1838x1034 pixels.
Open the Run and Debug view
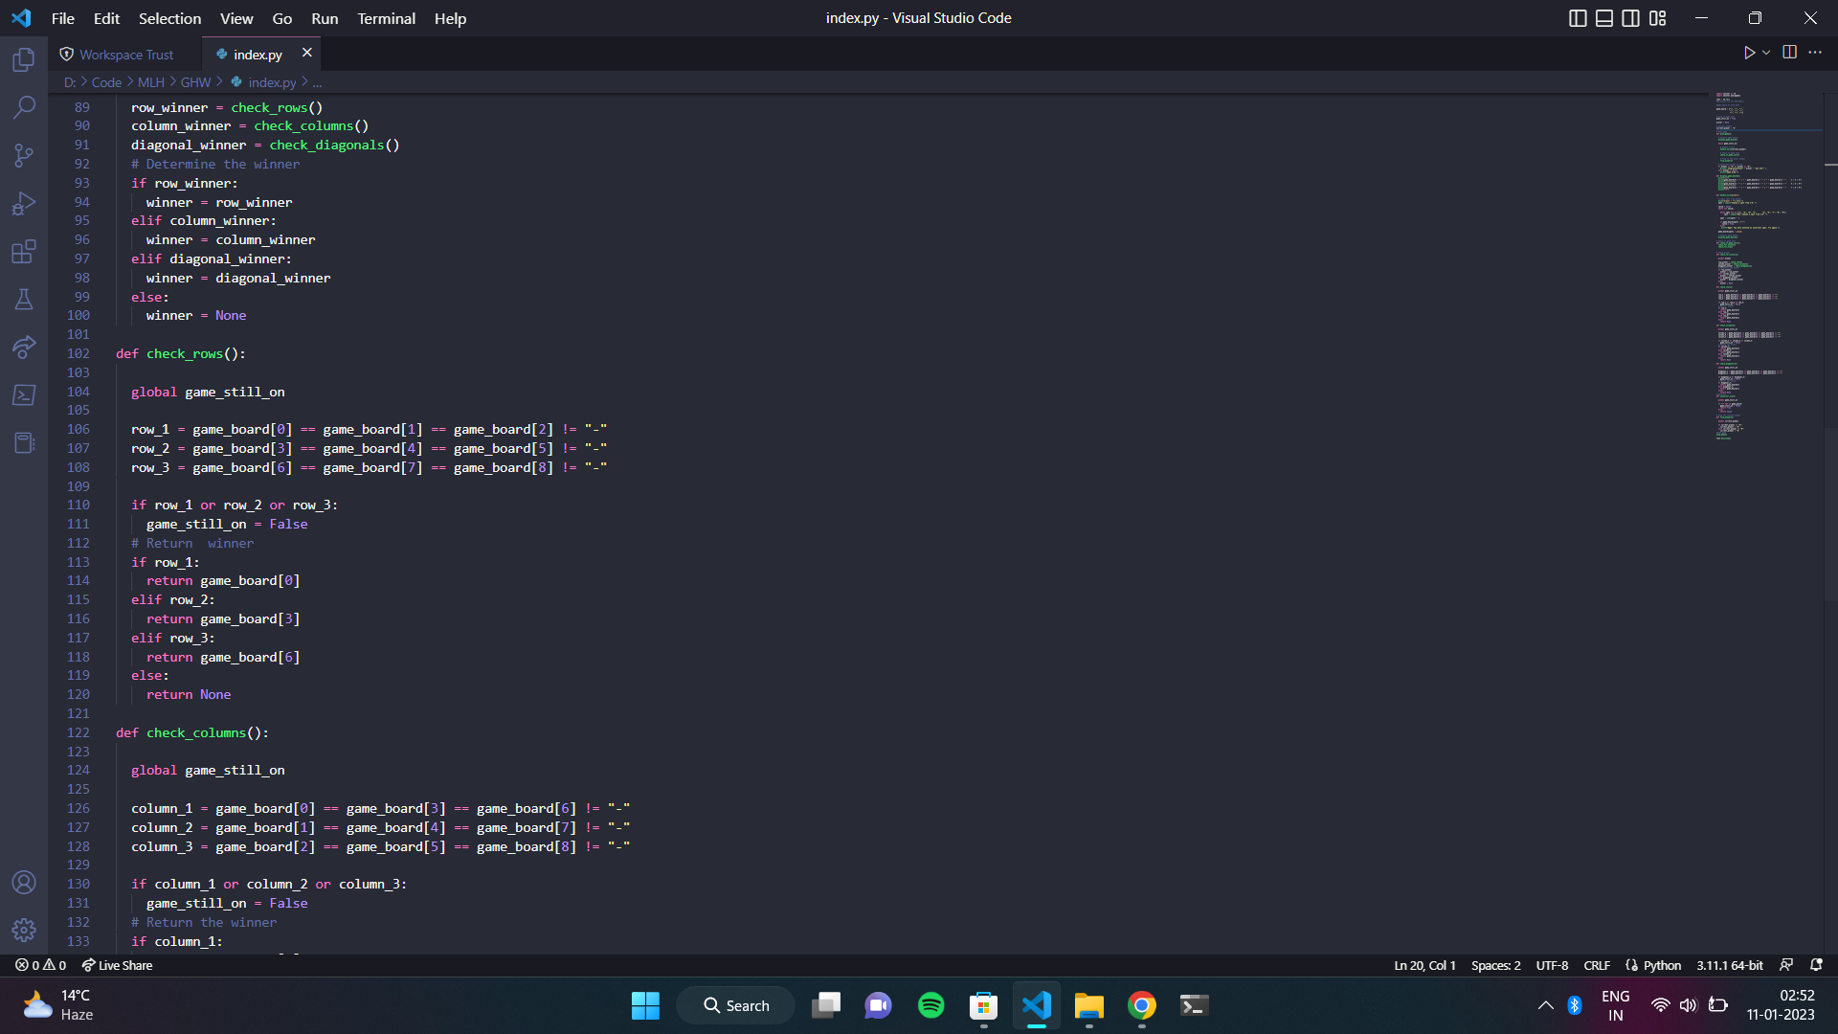coord(24,203)
